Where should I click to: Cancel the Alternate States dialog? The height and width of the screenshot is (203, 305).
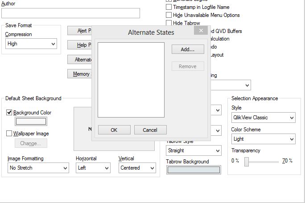[150, 130]
